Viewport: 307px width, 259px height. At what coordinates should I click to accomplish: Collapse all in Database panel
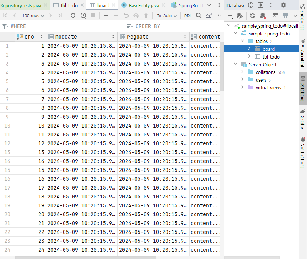(271, 5)
